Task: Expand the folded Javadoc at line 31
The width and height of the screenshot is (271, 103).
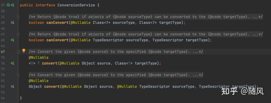Action: [18, 17]
